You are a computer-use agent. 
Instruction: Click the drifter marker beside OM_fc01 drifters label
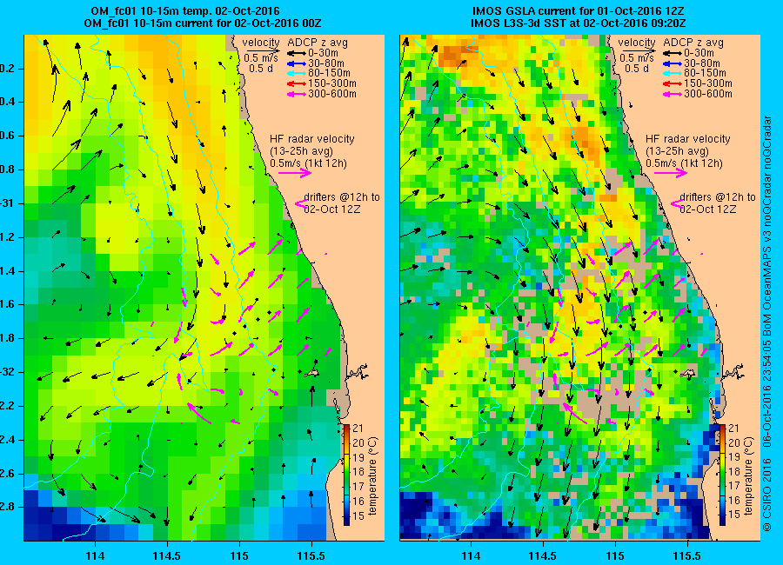301,203
